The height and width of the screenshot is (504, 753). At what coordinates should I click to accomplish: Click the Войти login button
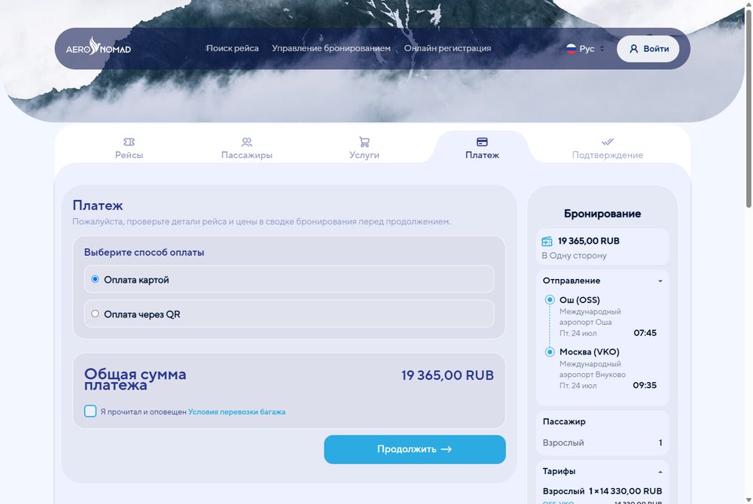pos(648,48)
